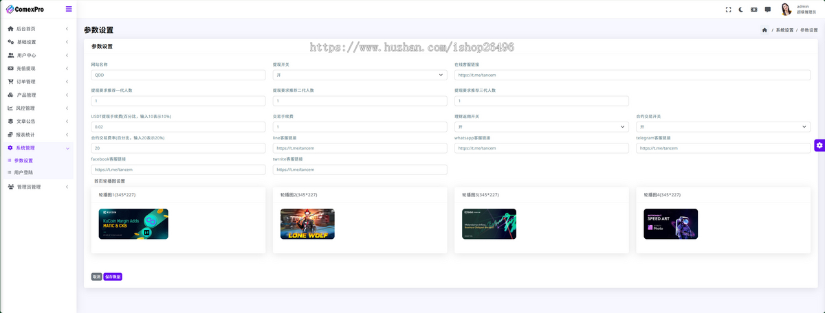Switch to dark mode moon icon
The width and height of the screenshot is (825, 313).
[741, 10]
